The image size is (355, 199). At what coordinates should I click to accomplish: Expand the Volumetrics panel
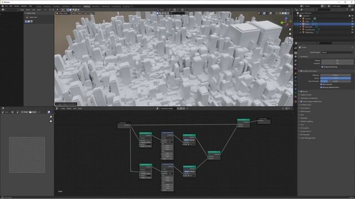[305, 108]
